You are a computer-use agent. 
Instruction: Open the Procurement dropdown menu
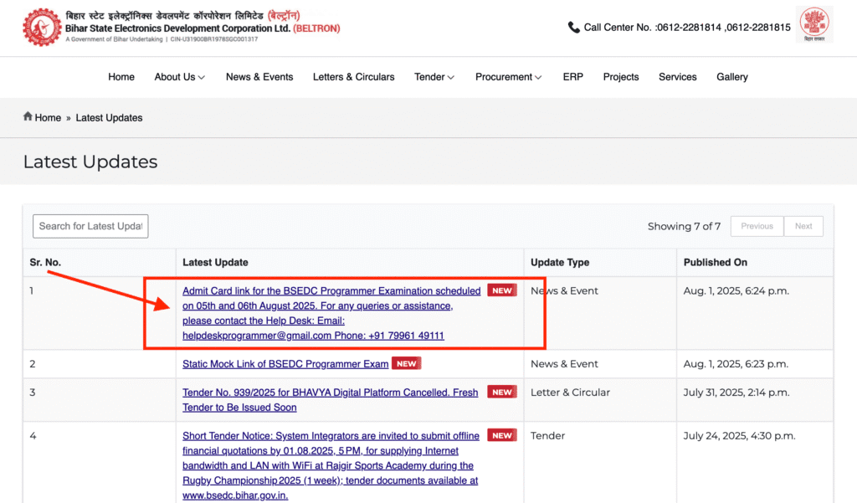tap(508, 77)
